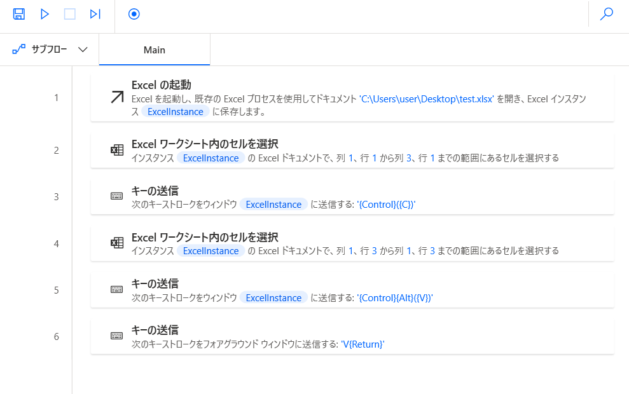629x394 pixels.
Task: Click the Excel icon on step 2
Action: (x=117, y=150)
